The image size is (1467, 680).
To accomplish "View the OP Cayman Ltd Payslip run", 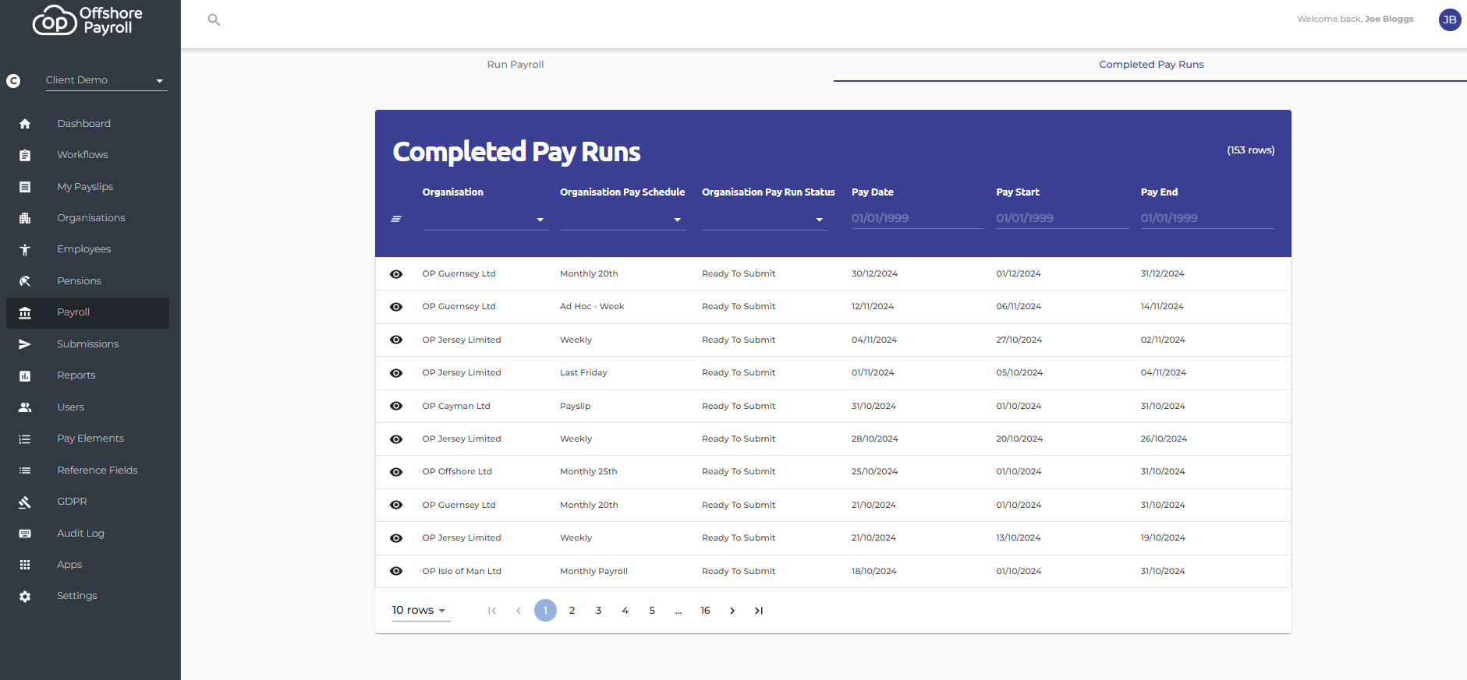I will coord(396,406).
